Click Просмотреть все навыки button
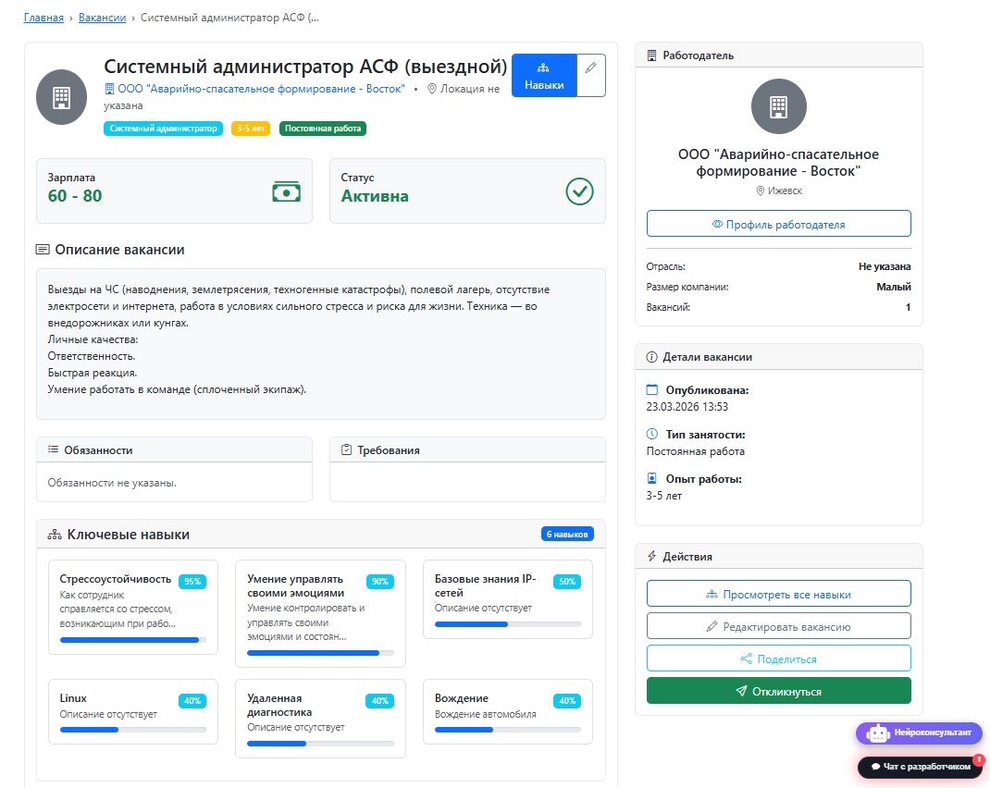 pyautogui.click(x=778, y=594)
